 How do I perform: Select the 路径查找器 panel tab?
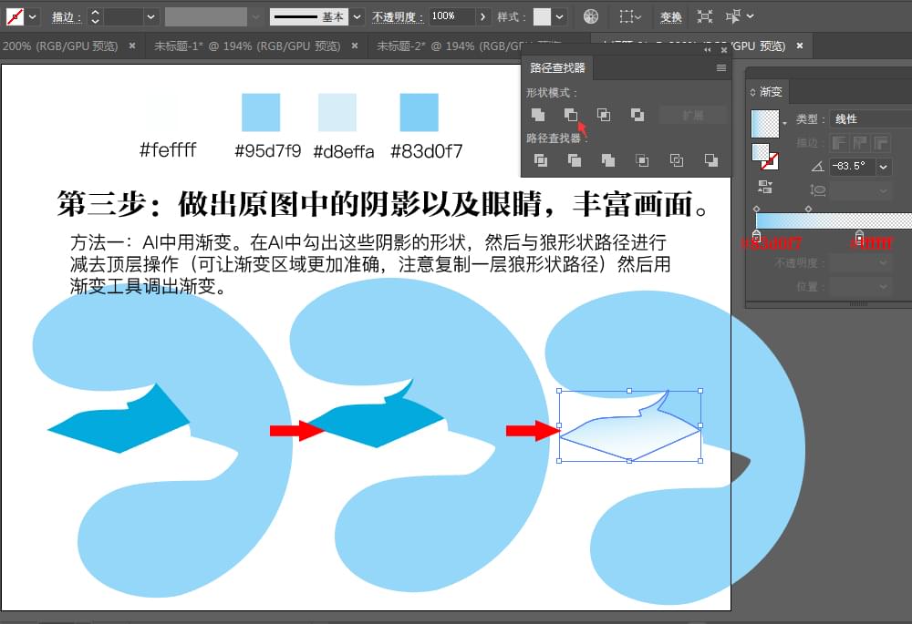[x=557, y=68]
